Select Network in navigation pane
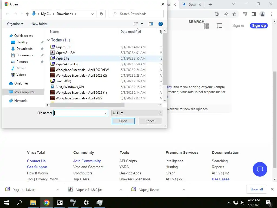The width and height of the screenshot is (277, 208). click(20, 101)
